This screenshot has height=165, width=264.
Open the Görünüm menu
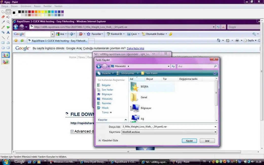(x=26, y=6)
